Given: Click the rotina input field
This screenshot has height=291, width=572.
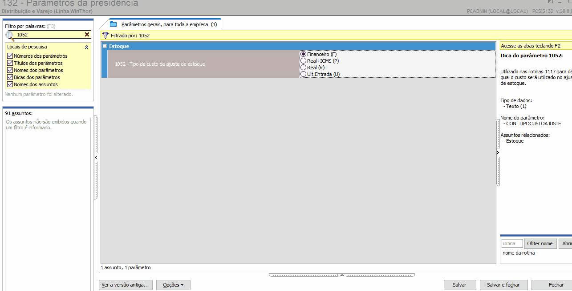Looking at the screenshot, I should coord(512,243).
